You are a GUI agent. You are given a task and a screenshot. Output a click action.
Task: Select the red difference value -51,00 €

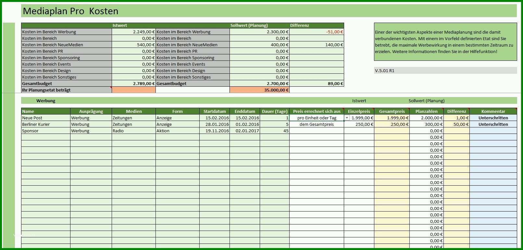pos(317,32)
